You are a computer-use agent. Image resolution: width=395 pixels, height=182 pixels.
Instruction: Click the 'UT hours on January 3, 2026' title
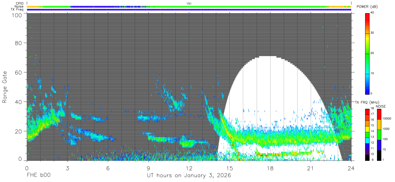coord(189,176)
